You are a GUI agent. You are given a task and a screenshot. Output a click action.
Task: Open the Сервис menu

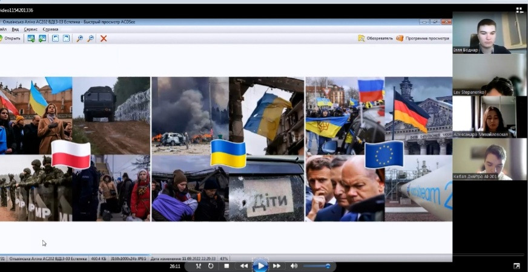[x=30, y=29]
